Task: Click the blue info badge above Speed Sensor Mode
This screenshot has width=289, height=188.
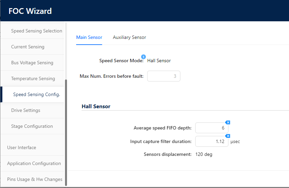Action: point(143,57)
